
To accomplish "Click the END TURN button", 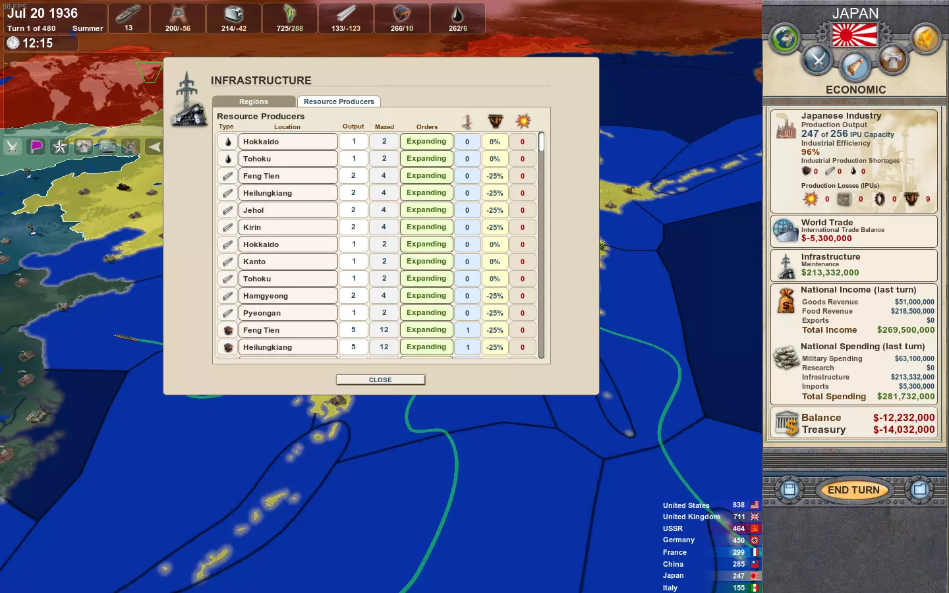I will click(x=853, y=490).
